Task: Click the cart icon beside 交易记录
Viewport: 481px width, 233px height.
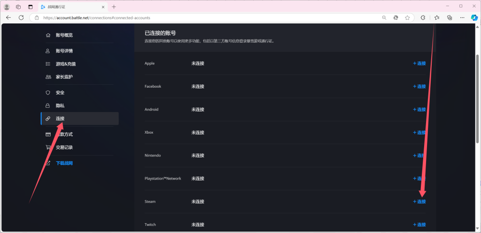Action: tap(48, 147)
